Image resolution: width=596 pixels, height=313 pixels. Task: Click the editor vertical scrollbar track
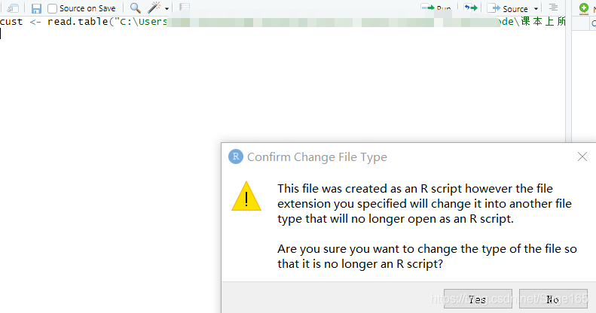pos(568,80)
